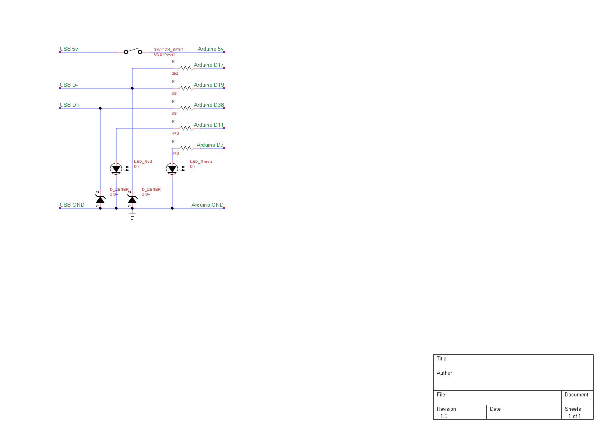Click the junction dot on the USB D- wire

[x=132, y=88]
